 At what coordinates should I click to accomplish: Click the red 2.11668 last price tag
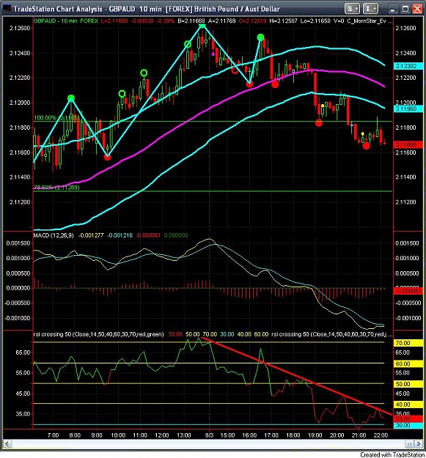408,144
